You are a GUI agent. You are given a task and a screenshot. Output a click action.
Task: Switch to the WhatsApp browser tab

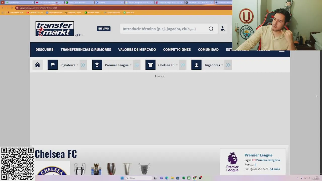point(19,3)
